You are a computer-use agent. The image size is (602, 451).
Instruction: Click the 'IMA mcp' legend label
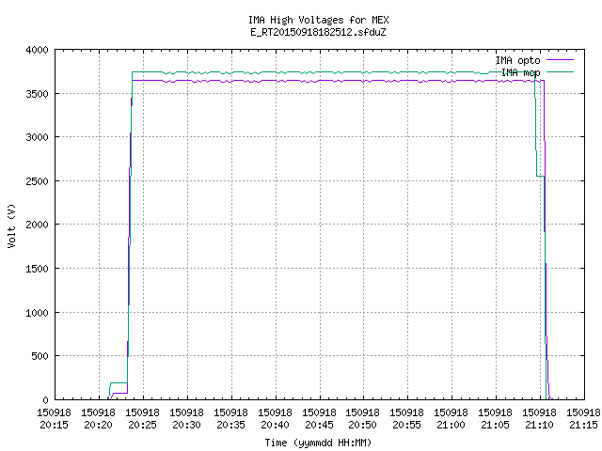pyautogui.click(x=520, y=72)
